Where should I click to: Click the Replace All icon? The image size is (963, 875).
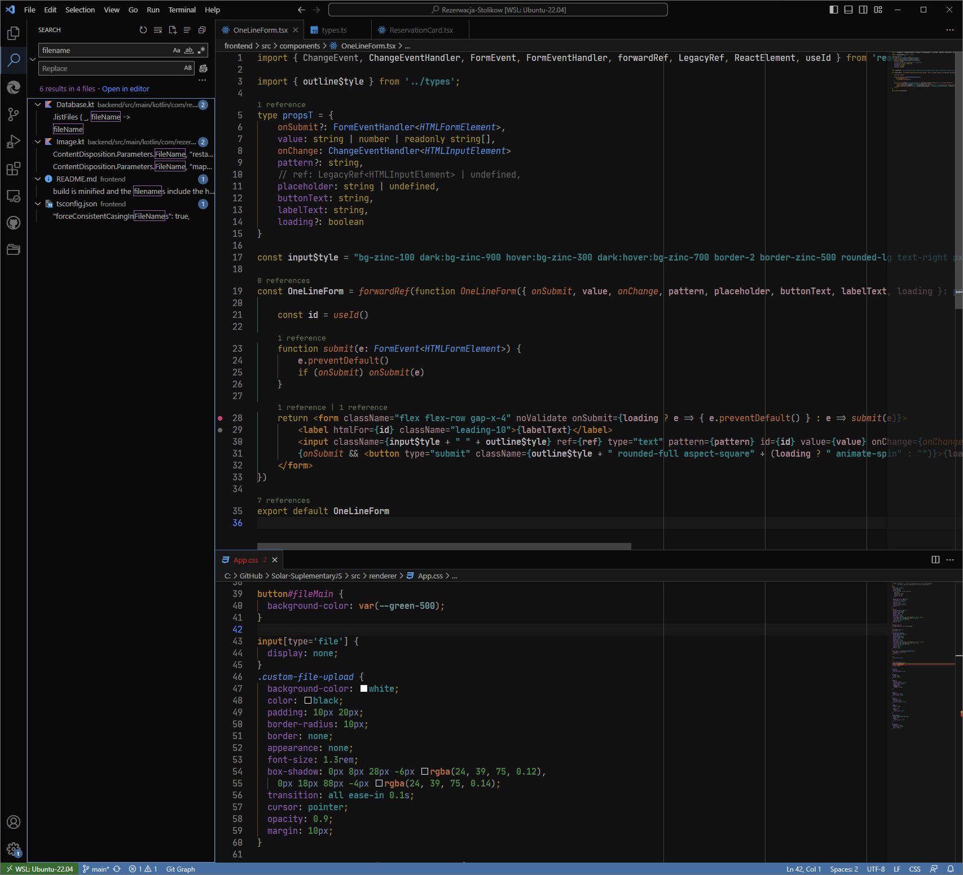tap(204, 68)
